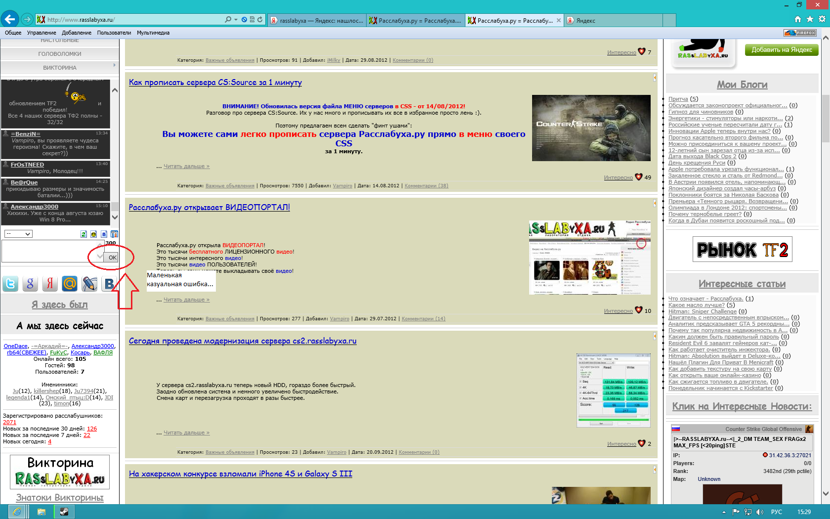Open the smileys list icon in chat
The width and height of the screenshot is (830, 519).
pyautogui.click(x=93, y=234)
